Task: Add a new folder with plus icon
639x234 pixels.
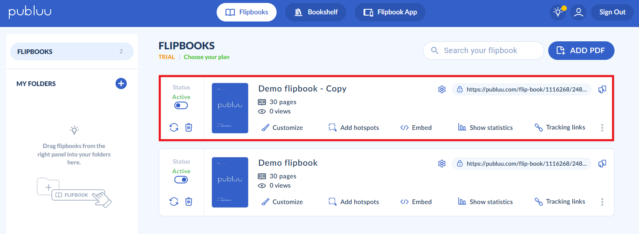Action: pyautogui.click(x=121, y=83)
